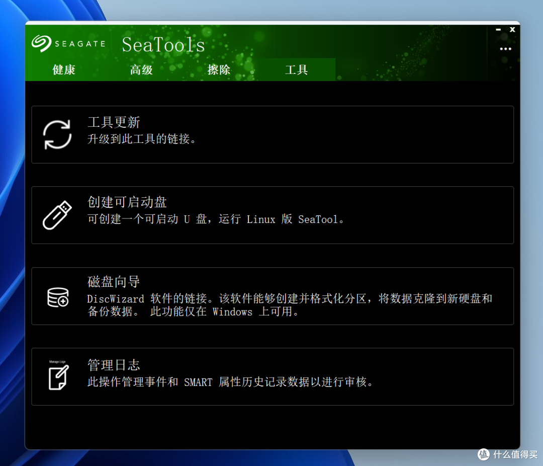Click the tool update refresh arrows icon
Image resolution: width=543 pixels, height=466 pixels.
pyautogui.click(x=57, y=134)
